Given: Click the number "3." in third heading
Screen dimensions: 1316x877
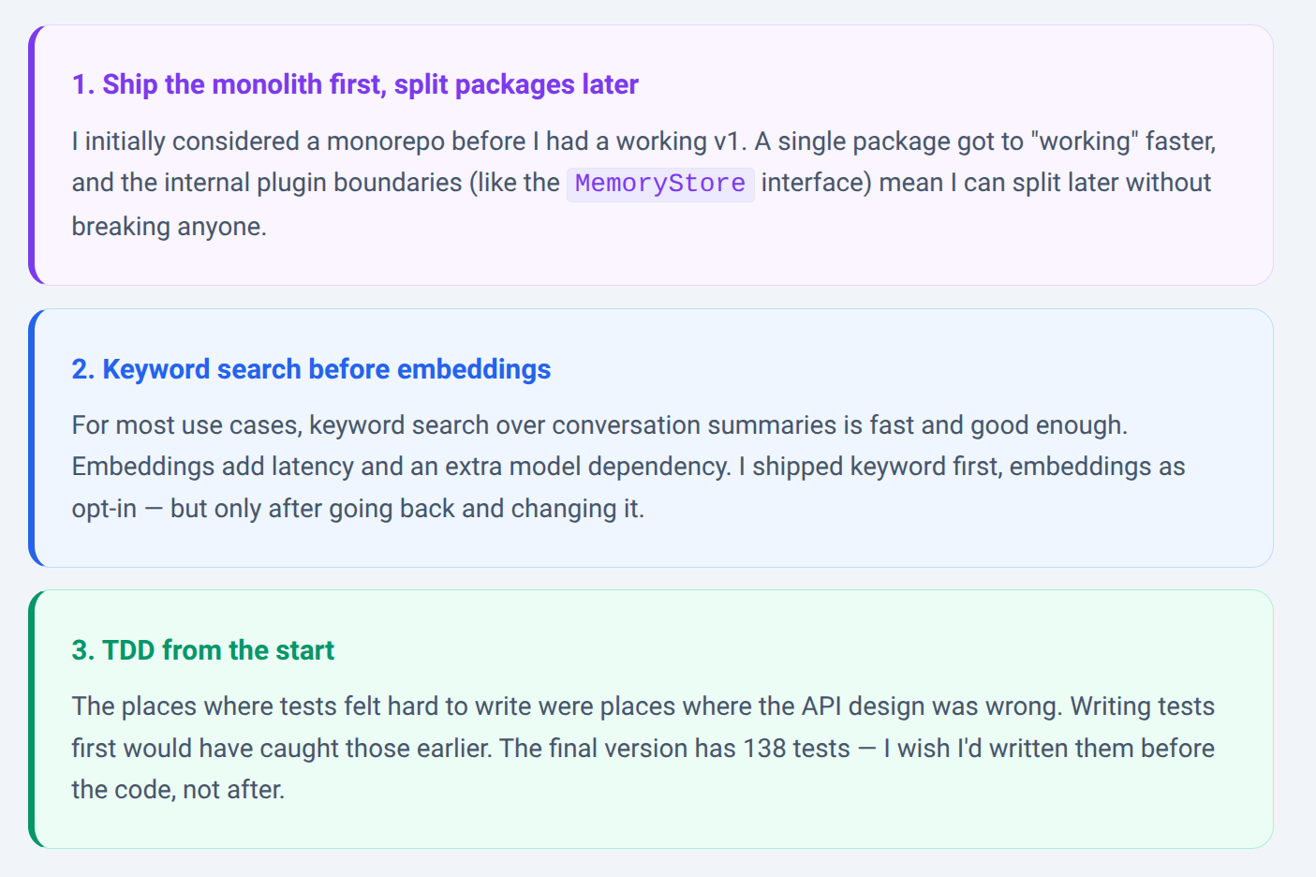Looking at the screenshot, I should 83,650.
